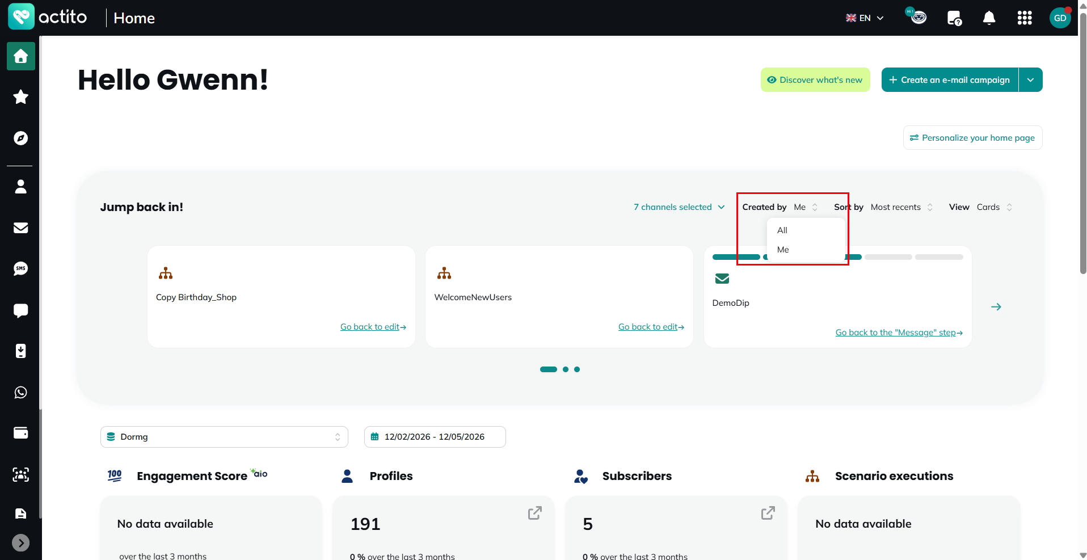The image size is (1087, 560).
Task: Click the scenario icon on WelcomeNewUsers card
Action: pyautogui.click(x=444, y=273)
